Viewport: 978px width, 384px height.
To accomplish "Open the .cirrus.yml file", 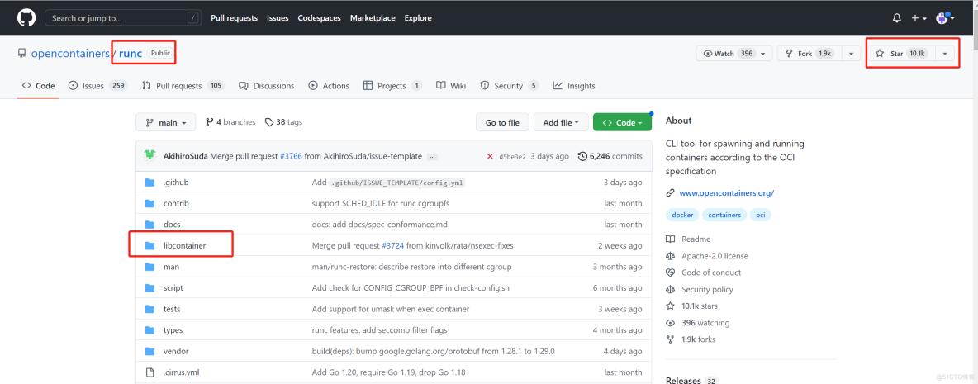I will [x=180, y=372].
